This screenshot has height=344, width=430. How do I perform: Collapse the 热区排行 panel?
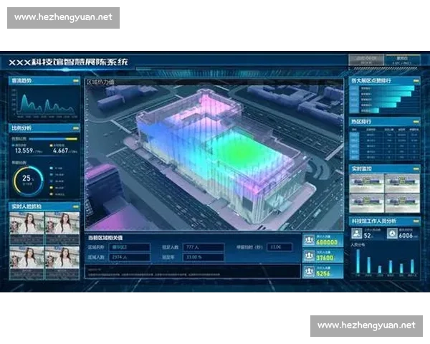[x=415, y=122]
